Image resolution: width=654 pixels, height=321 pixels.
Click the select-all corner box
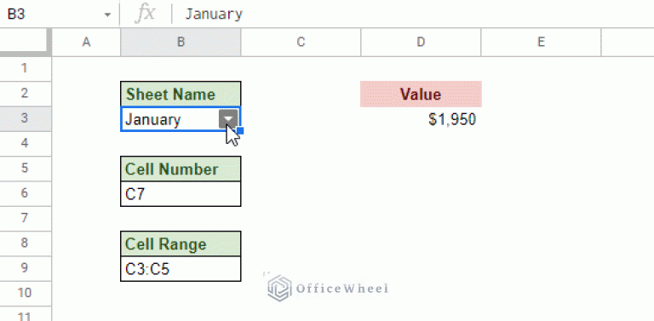click(26, 42)
